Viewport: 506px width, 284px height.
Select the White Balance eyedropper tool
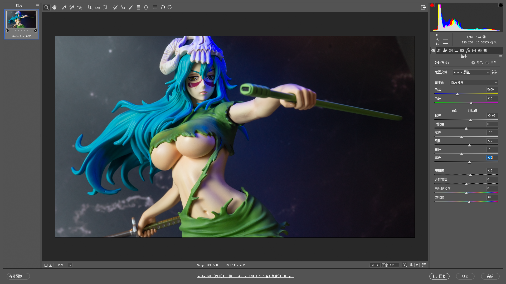point(64,7)
